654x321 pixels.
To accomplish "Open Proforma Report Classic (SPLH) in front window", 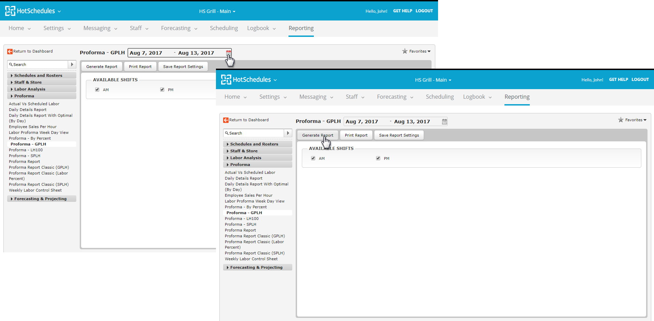I will coord(255,253).
